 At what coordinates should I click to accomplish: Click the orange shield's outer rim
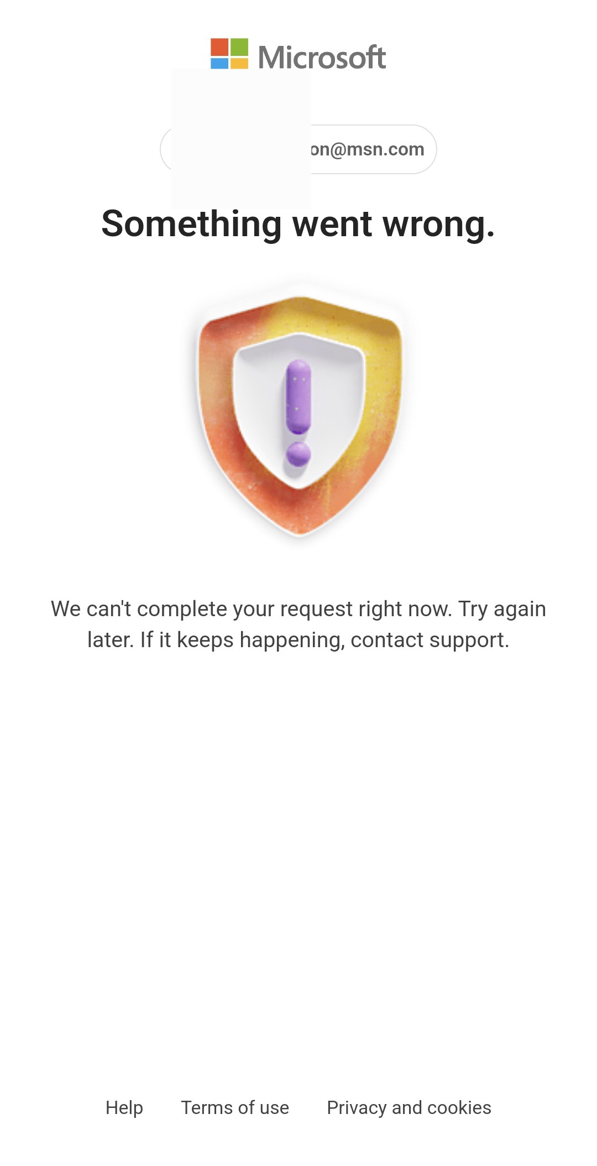[x=216, y=420]
